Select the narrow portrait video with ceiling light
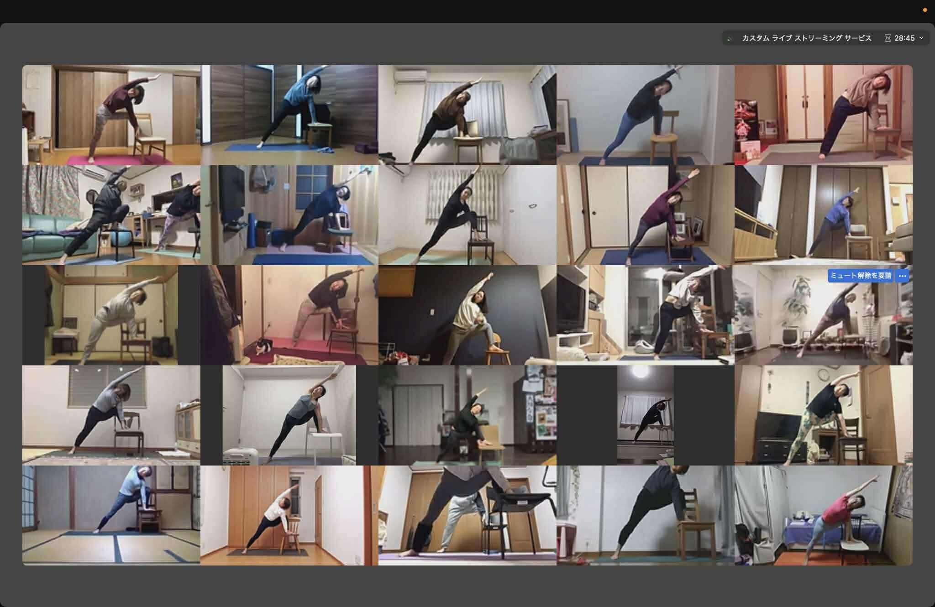The image size is (935, 607). [x=645, y=415]
